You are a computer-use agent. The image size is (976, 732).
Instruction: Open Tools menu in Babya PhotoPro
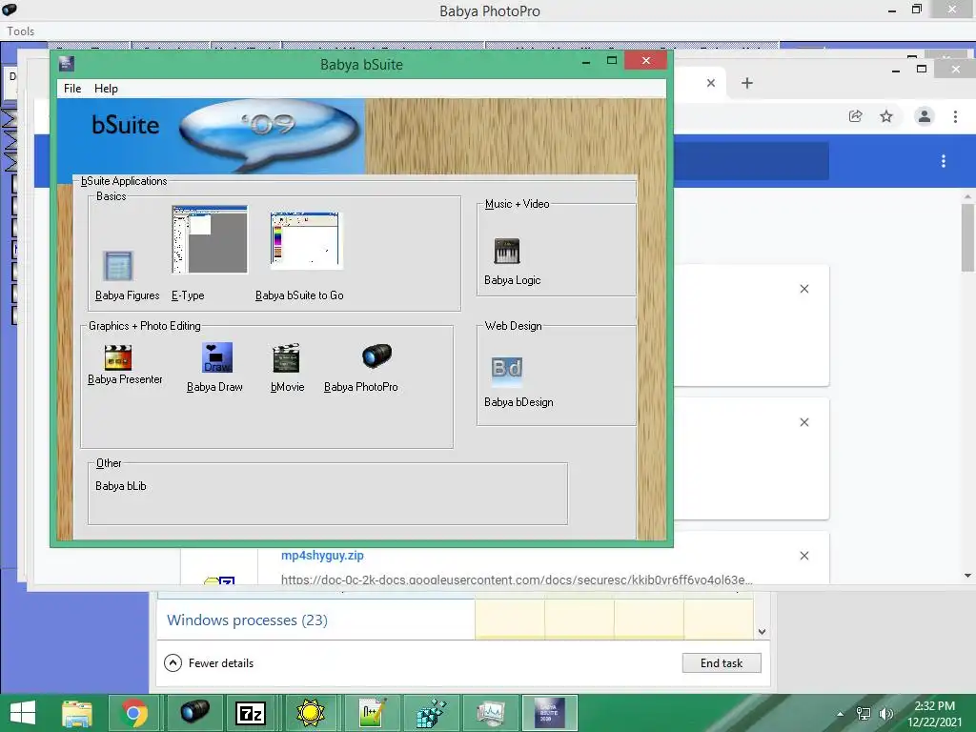coord(21,31)
